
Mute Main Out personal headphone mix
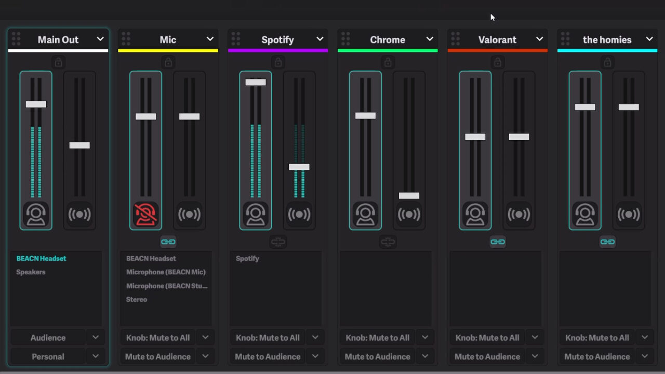click(x=36, y=214)
